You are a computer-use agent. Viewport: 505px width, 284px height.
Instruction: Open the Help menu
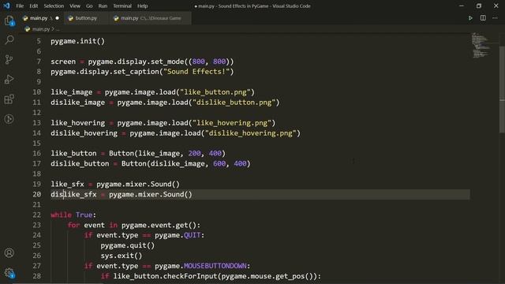click(142, 6)
